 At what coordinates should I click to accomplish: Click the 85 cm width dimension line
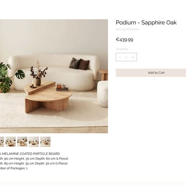34,164
